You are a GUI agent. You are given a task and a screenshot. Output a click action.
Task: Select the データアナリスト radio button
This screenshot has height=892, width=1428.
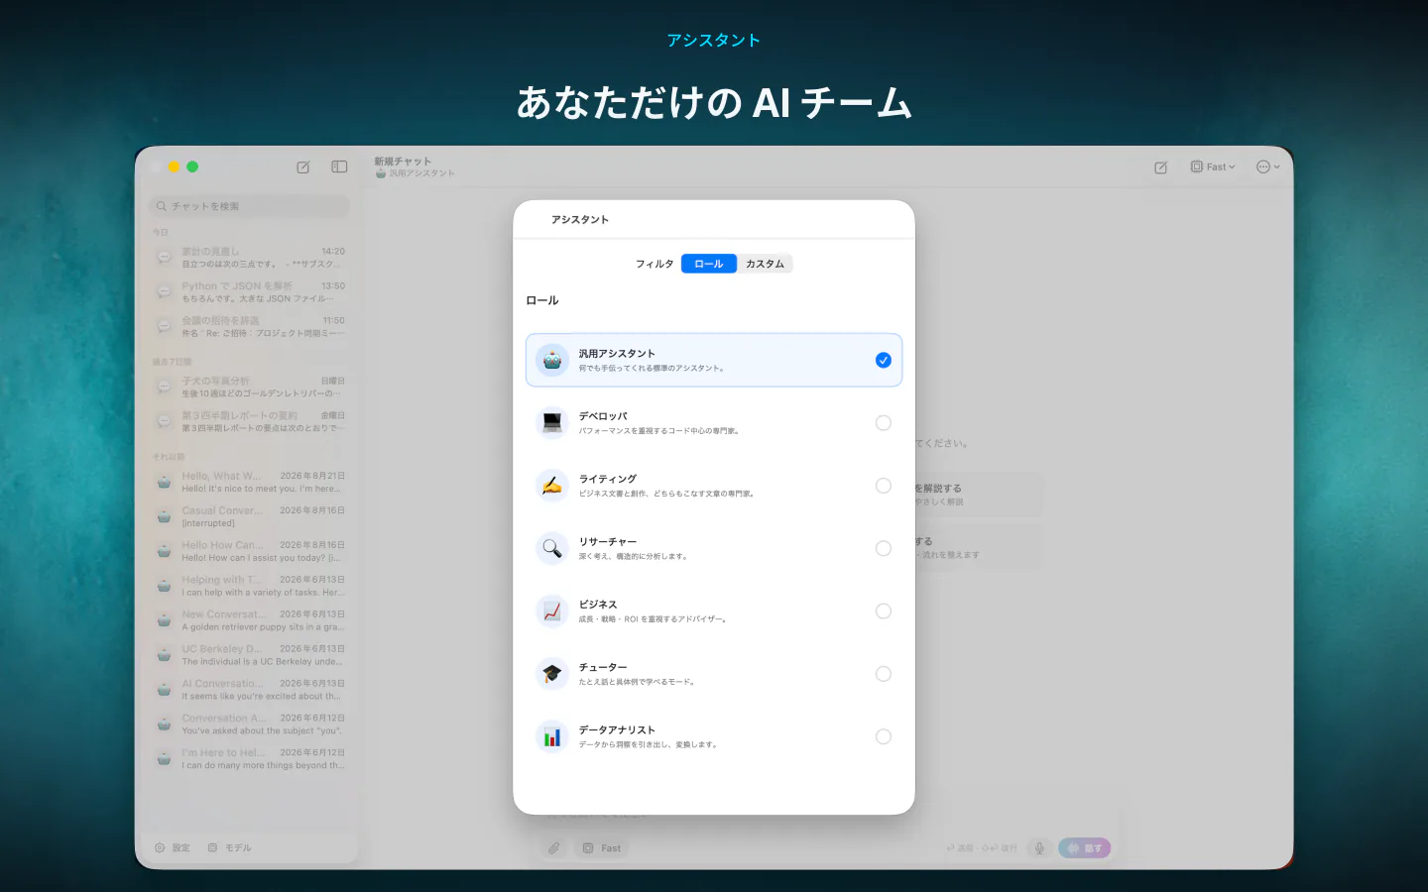[884, 736]
